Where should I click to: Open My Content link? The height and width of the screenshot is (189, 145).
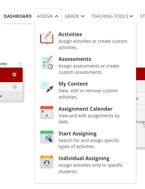click(73, 84)
